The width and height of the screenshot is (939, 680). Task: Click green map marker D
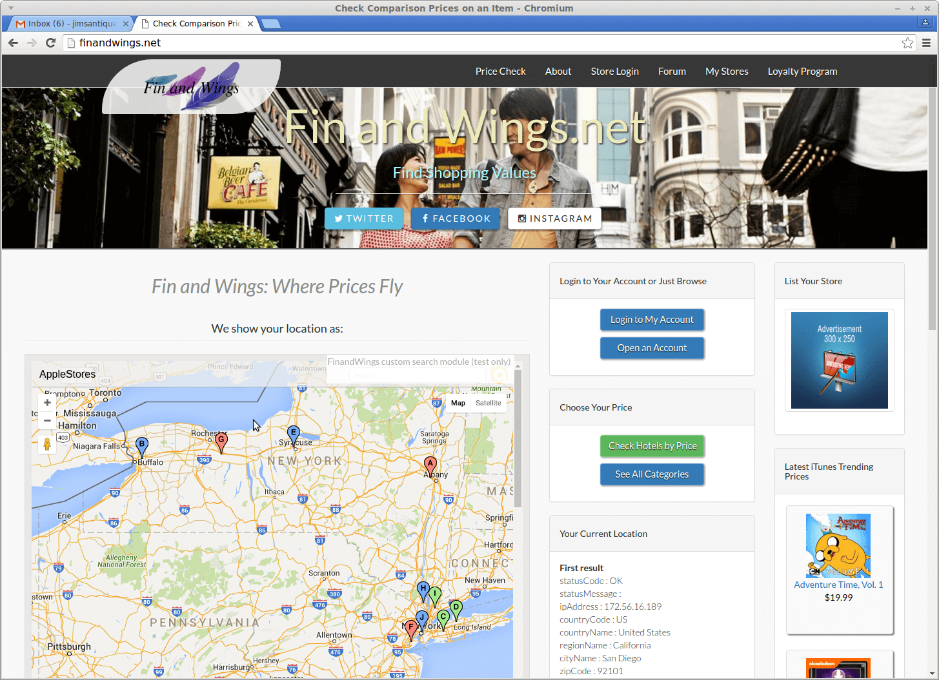coord(456,610)
